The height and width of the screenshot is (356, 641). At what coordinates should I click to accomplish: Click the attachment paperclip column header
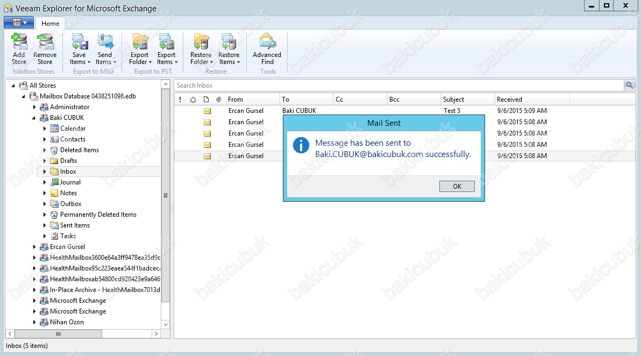[x=219, y=99]
